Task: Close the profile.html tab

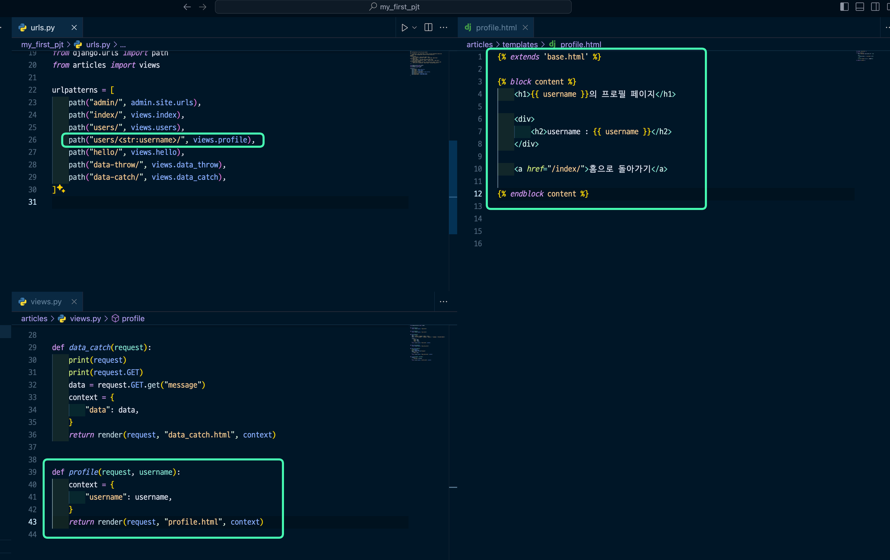Action: tap(525, 28)
